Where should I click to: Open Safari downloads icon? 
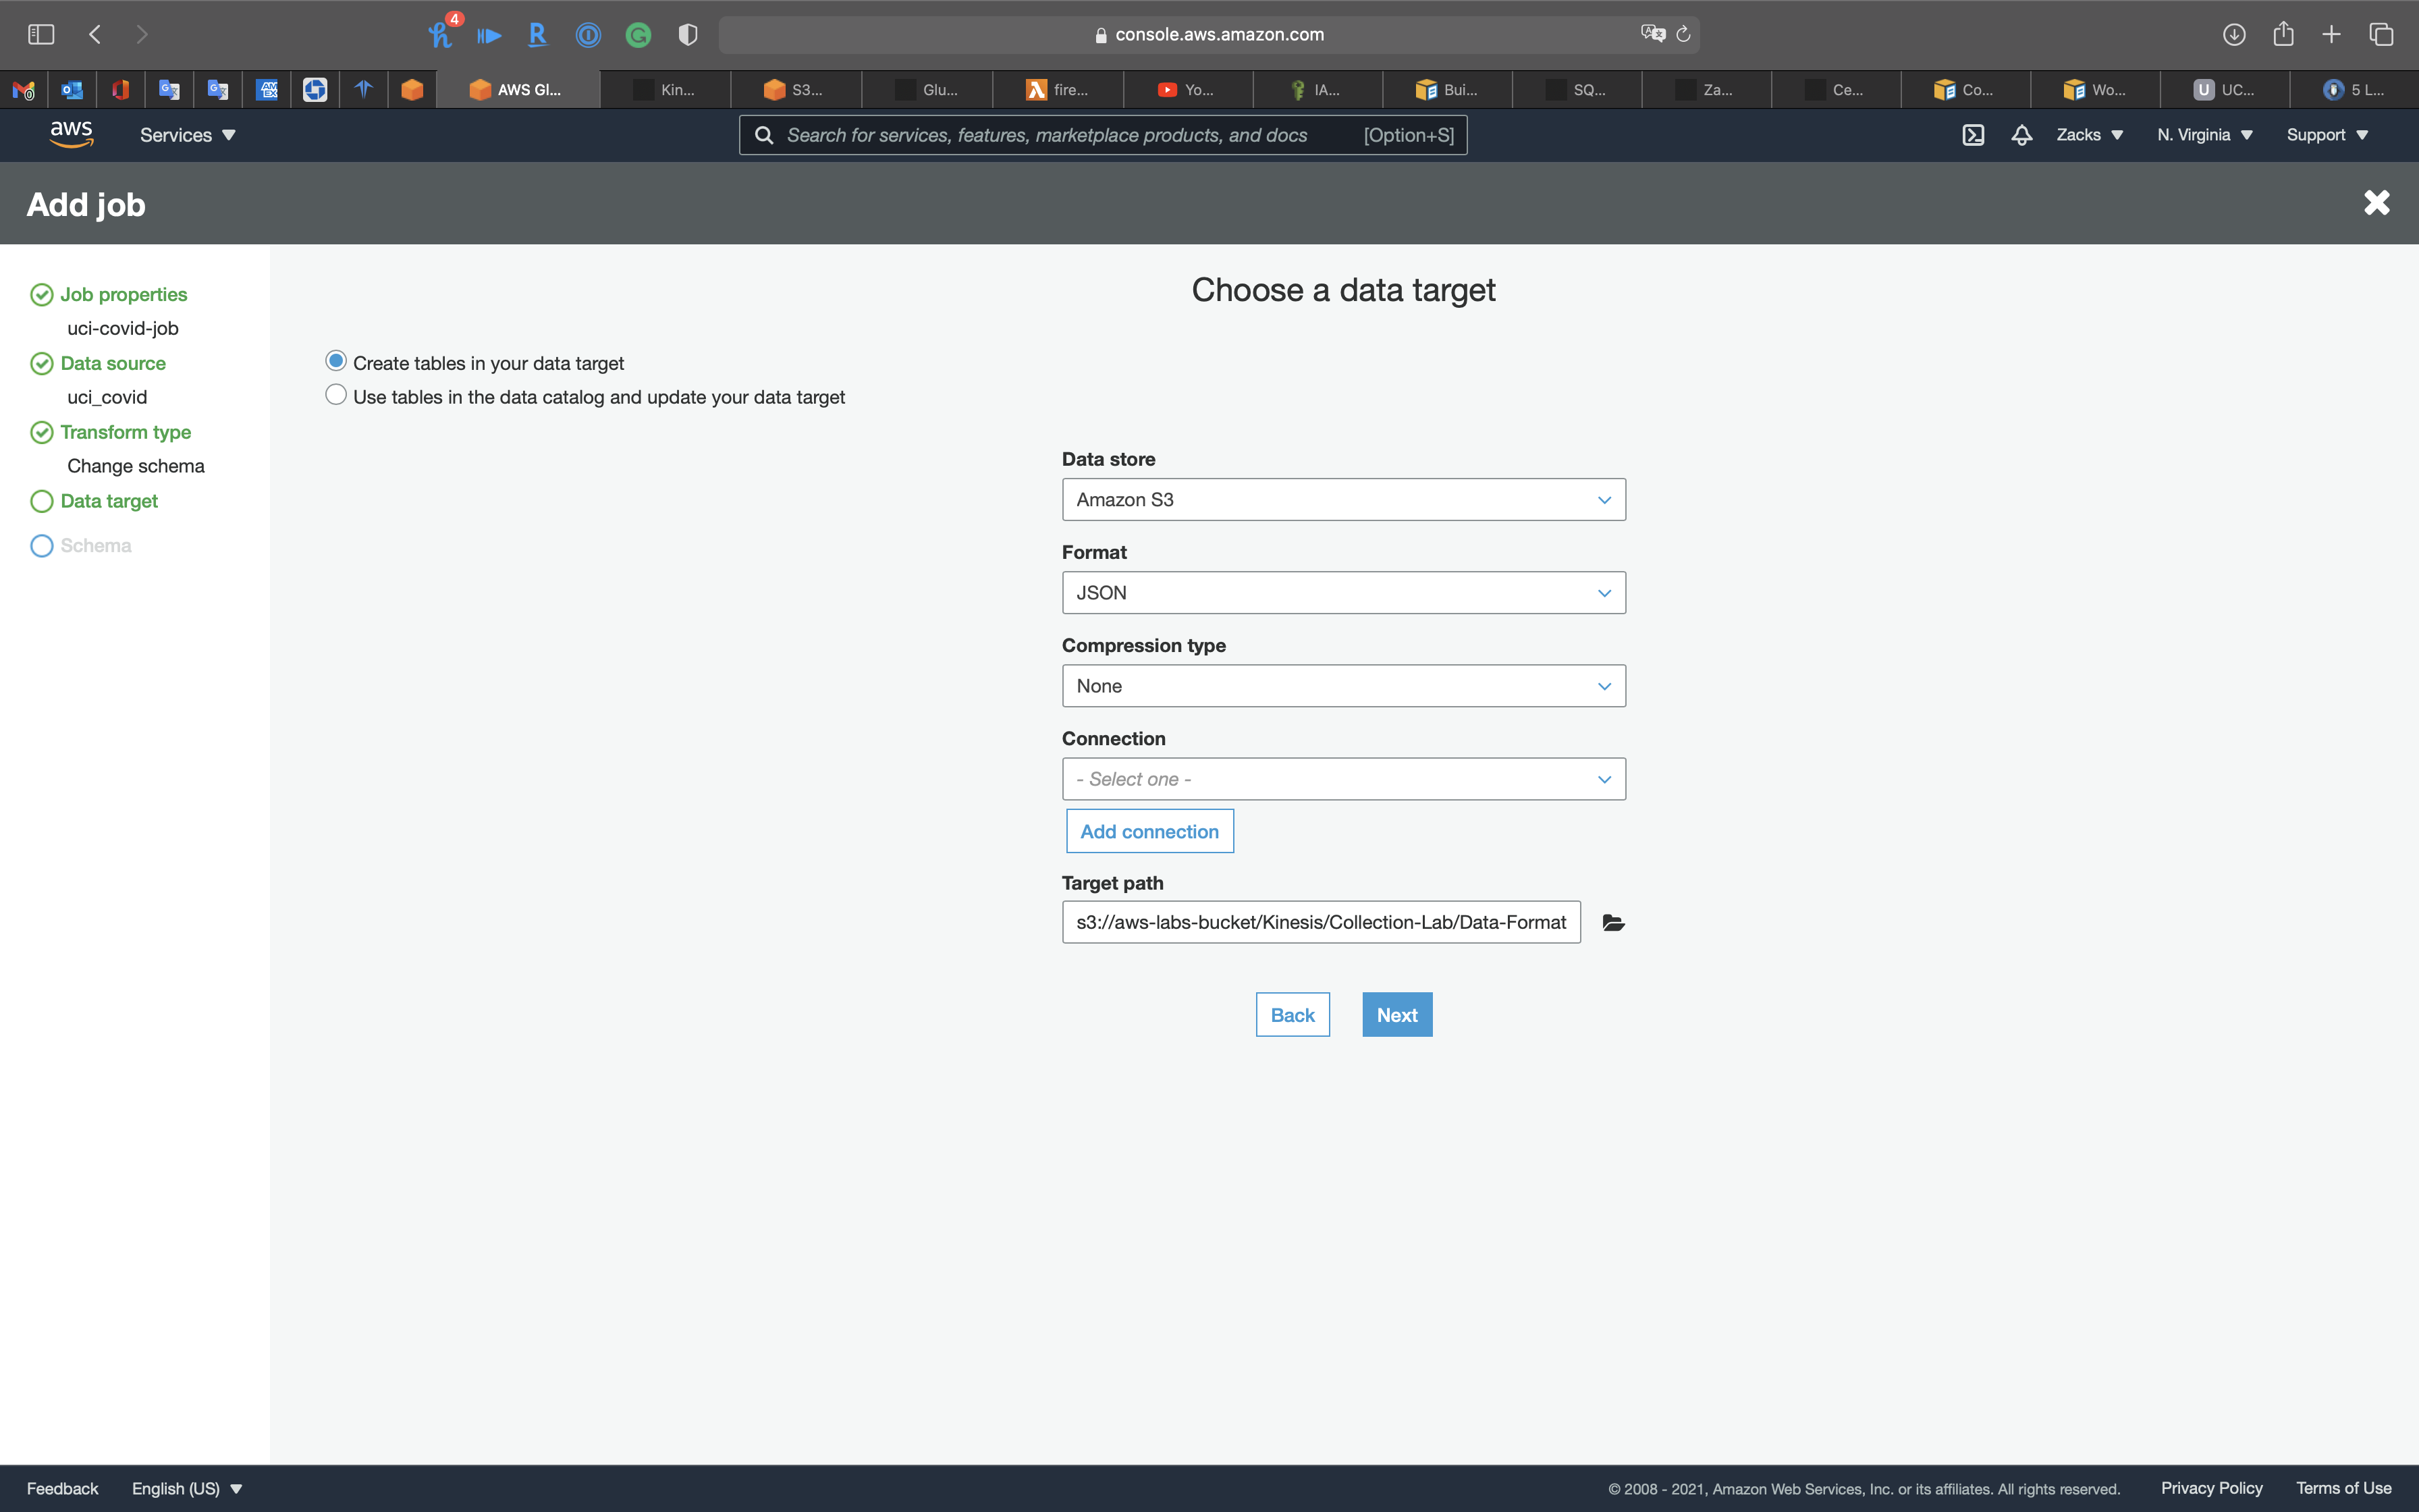2234,35
